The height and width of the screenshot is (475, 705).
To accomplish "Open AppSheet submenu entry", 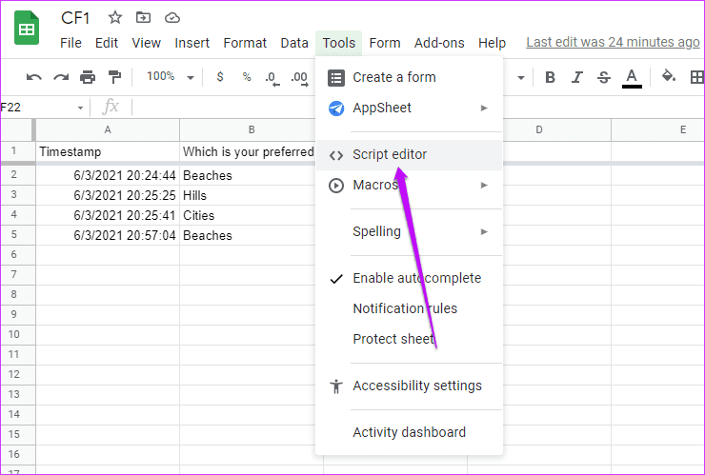I will point(409,109).
